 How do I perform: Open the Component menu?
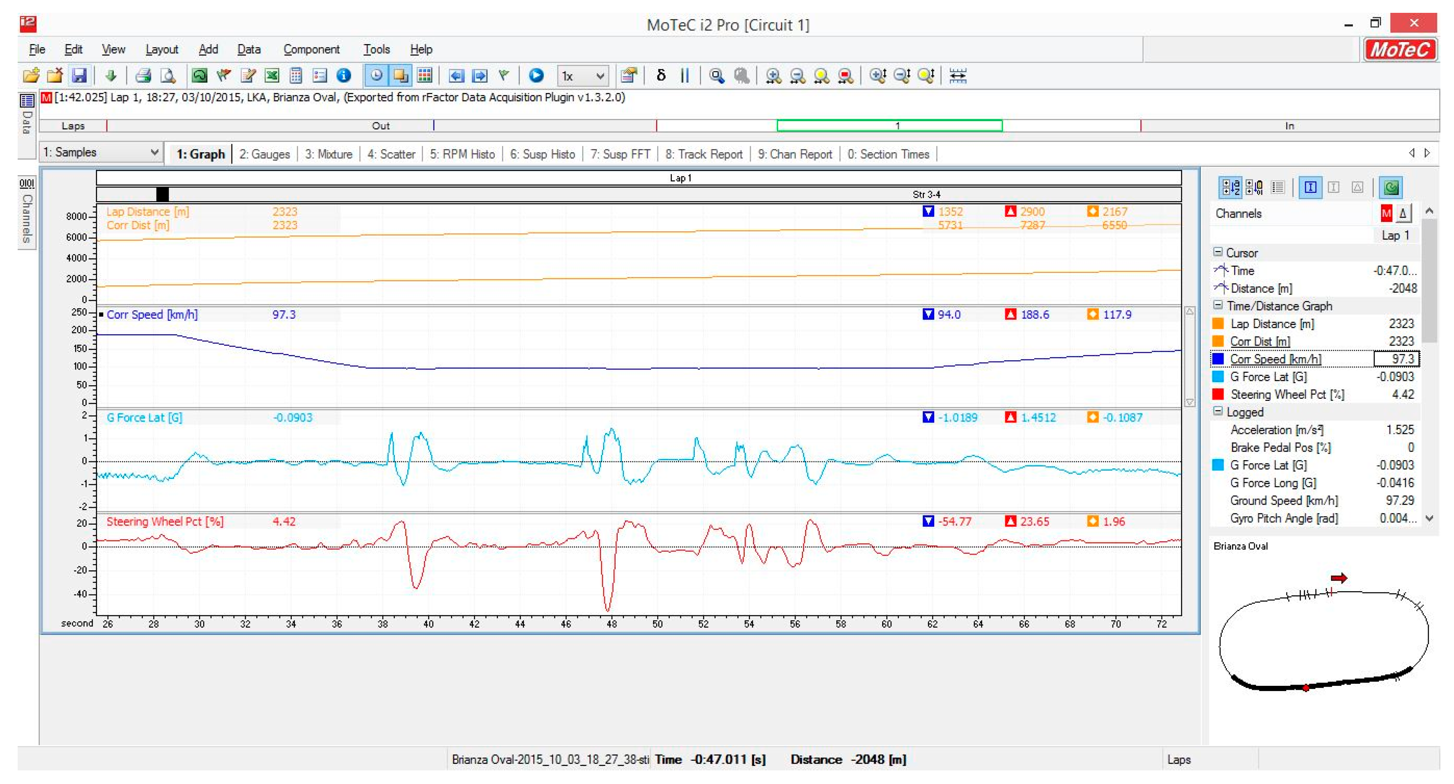[311, 50]
